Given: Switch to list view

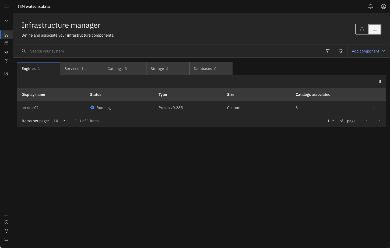Looking at the screenshot, I should coord(375,29).
